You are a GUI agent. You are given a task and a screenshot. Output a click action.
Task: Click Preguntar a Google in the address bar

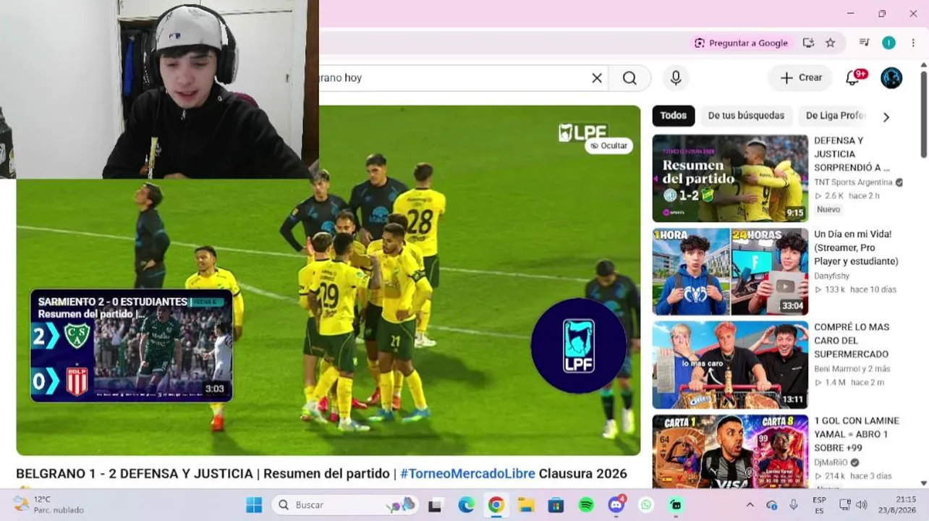point(740,43)
